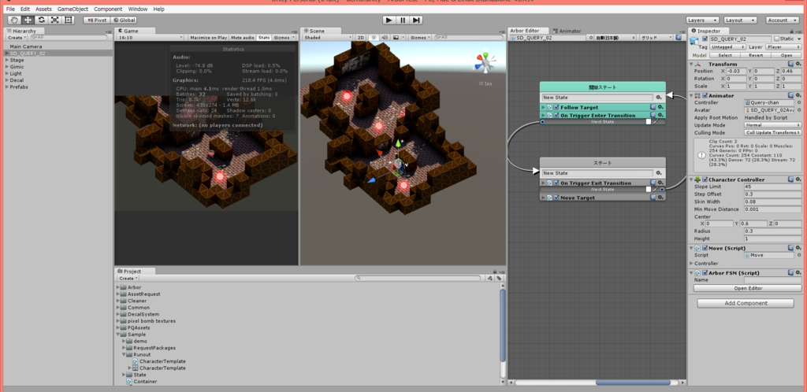
Task: Toggle scene lighting sun icon
Action: point(374,38)
